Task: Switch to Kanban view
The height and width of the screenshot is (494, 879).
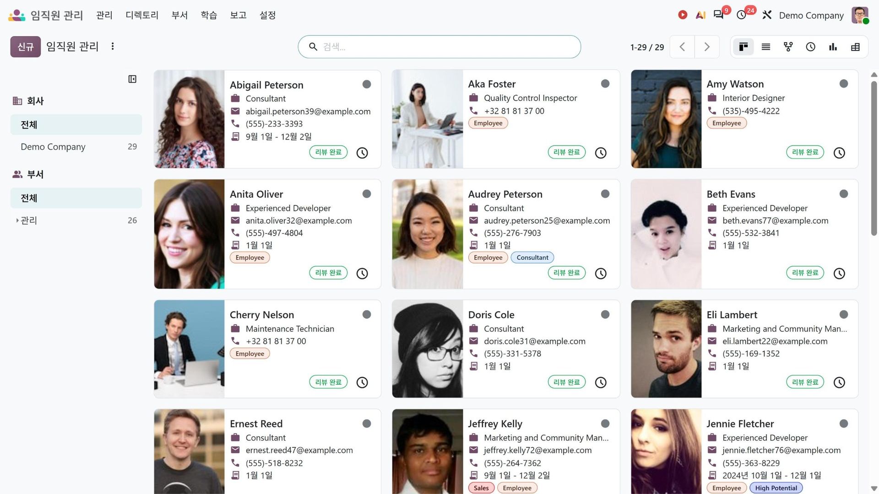Action: tap(743, 47)
